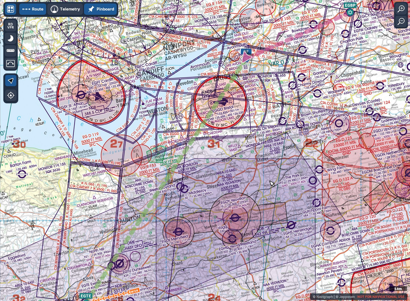Image resolution: width=410 pixels, height=301 pixels.
Task: Toggle follow-aircraft navigation arrow
Action: (x=11, y=81)
